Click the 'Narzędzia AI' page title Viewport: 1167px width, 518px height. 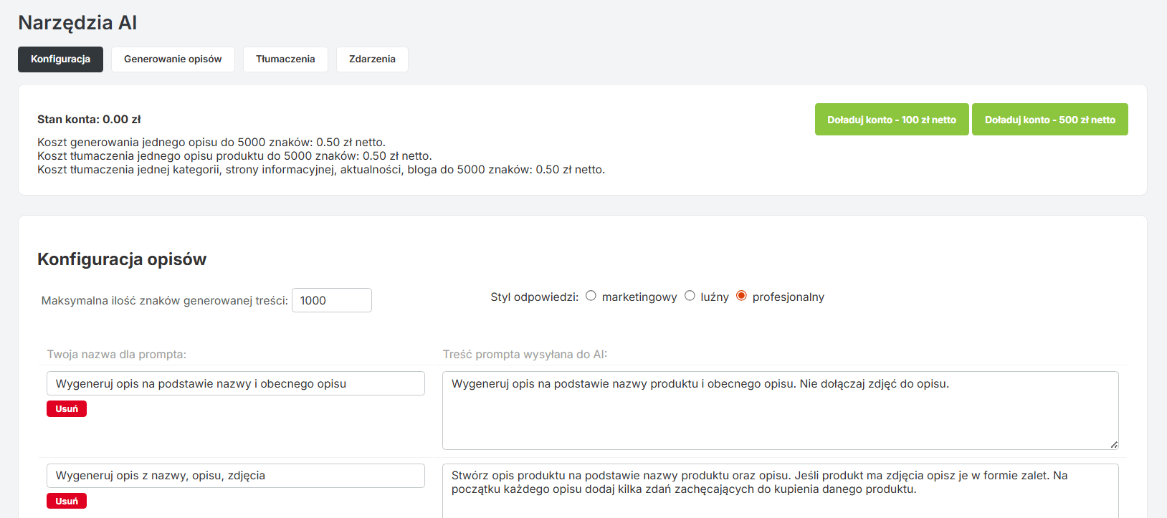click(77, 23)
